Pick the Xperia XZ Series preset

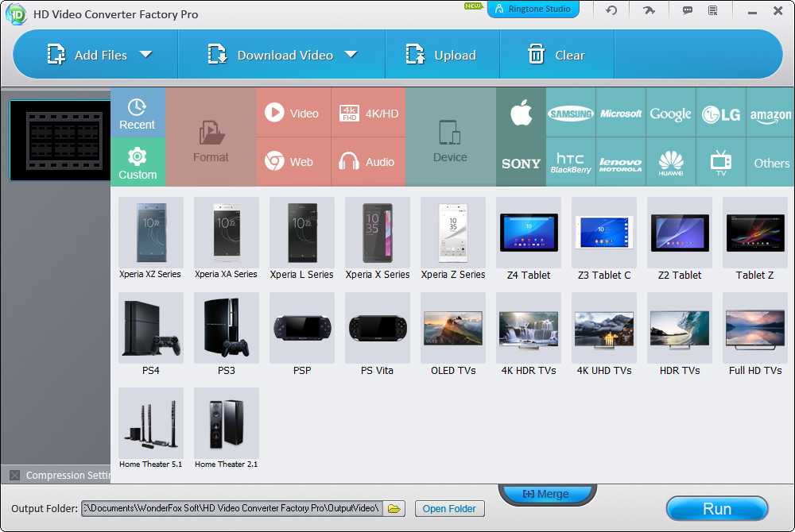pyautogui.click(x=151, y=238)
